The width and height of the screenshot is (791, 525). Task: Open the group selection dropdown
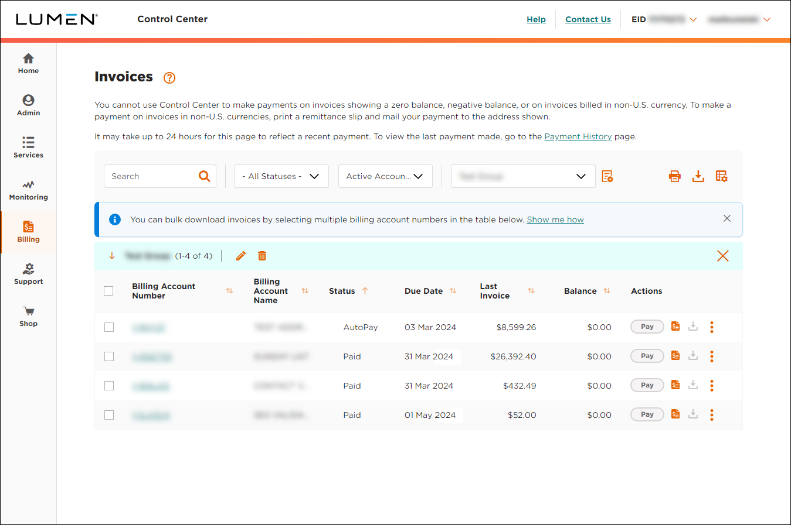(523, 176)
